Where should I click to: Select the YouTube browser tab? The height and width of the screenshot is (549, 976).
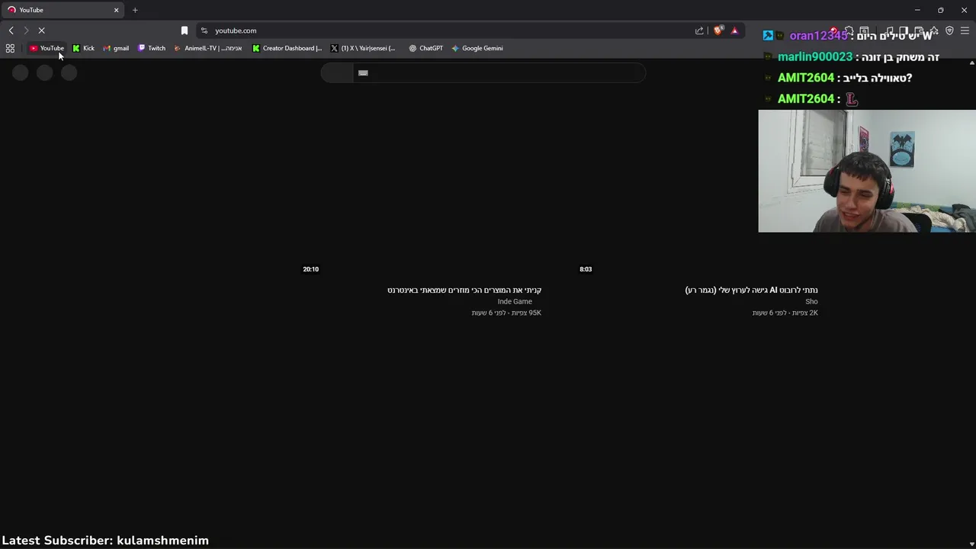[x=64, y=10]
